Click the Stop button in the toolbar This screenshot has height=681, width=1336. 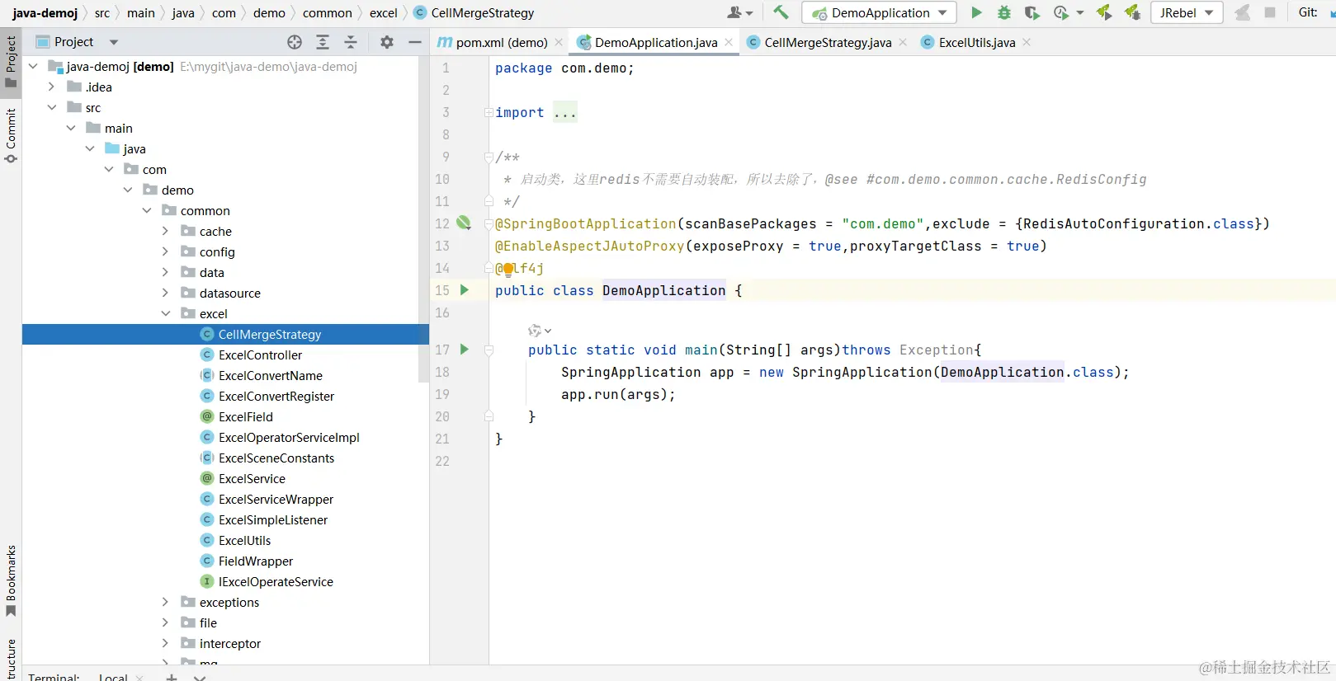[x=1270, y=12]
